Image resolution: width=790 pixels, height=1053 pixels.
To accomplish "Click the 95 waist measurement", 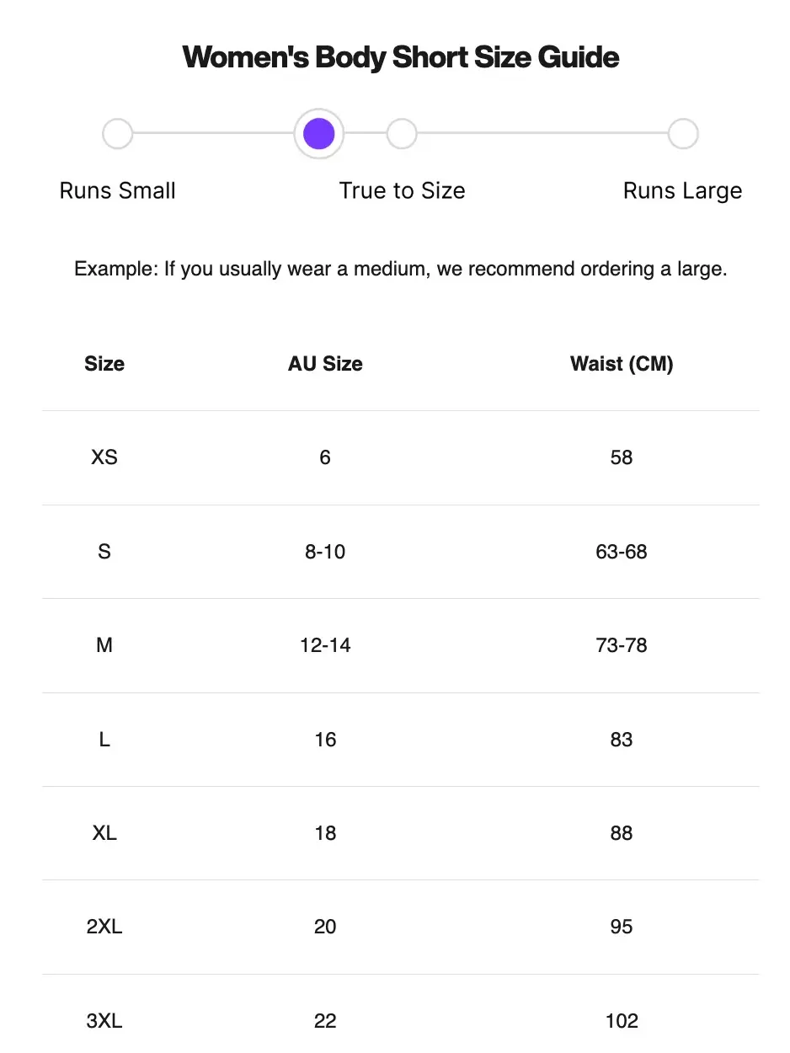I will pyautogui.click(x=622, y=927).
